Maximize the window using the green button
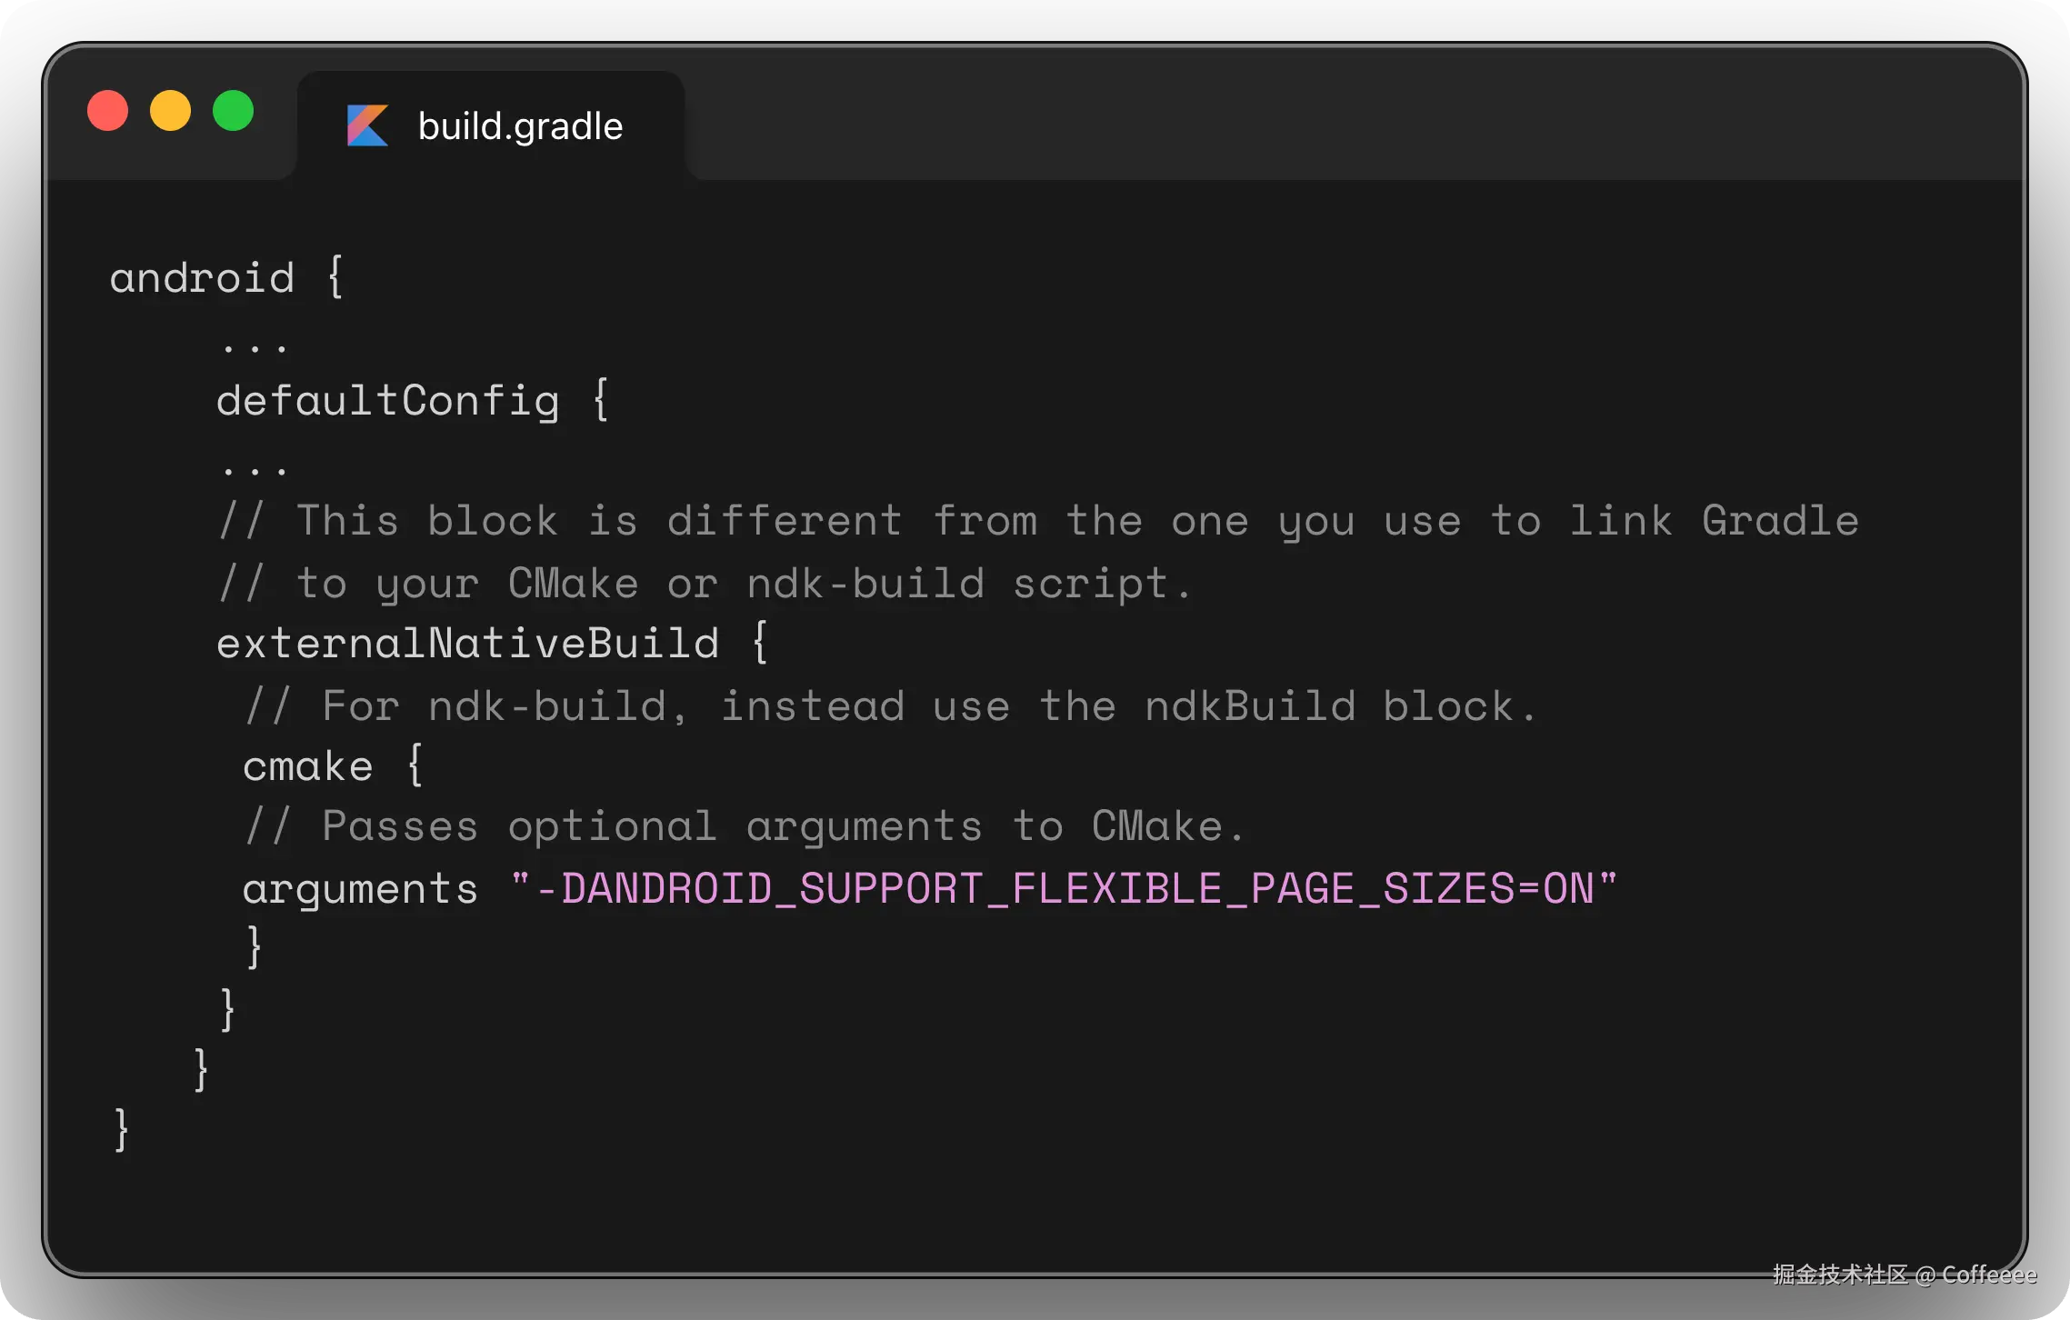 [233, 112]
